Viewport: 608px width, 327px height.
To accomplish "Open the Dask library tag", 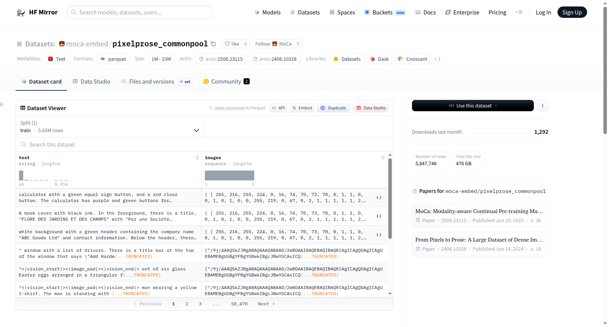I will [379, 59].
